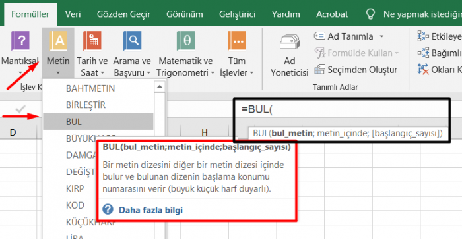The width and height of the screenshot is (462, 239).
Task: Select KIRP from the function list
Action: pyautogui.click(x=75, y=188)
